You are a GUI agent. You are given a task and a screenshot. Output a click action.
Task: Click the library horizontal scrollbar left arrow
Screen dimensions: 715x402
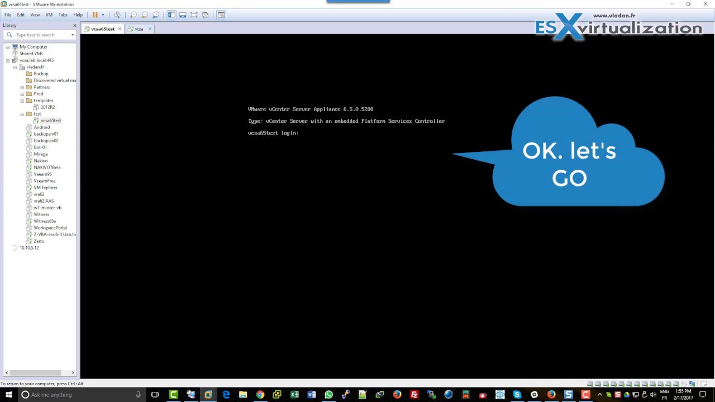(x=7, y=372)
